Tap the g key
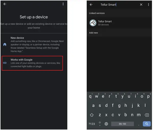 point(119,106)
